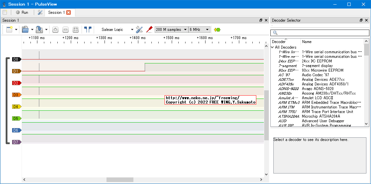Click the +1400 ms mark on time ruler
This screenshot has height=184, width=371.
138,38
